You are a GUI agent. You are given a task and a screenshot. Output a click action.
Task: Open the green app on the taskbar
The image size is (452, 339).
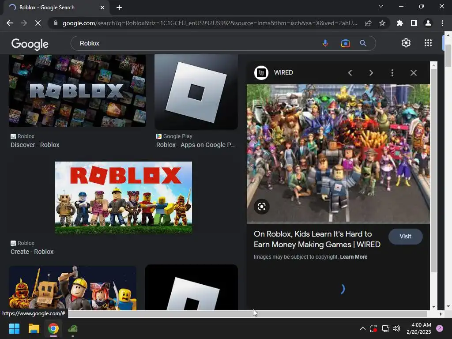pos(73,328)
